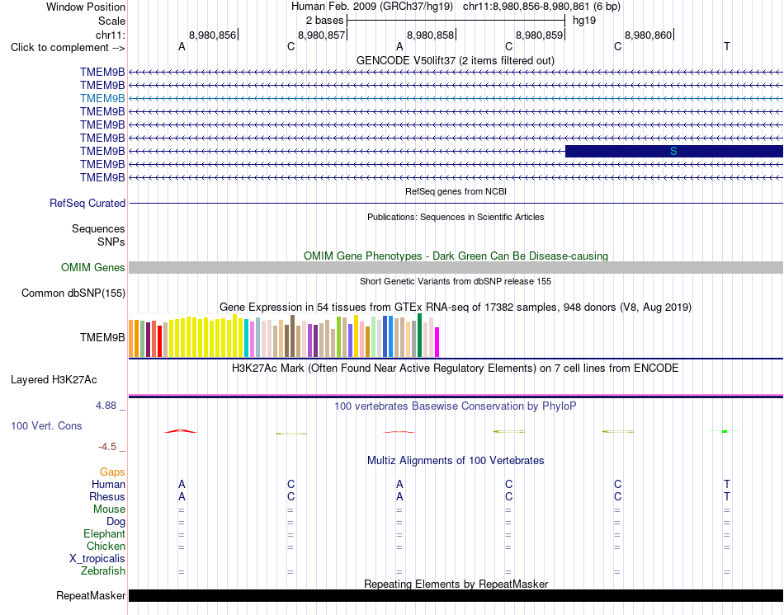Open the GTEx Gene Expression track title

(x=456, y=307)
